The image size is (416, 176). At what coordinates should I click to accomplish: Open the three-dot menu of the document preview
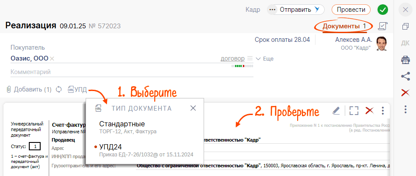(x=383, y=110)
